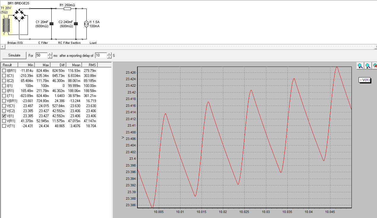Screen dimensions: 377x218
Task: Click the 'C2 240mF' capacitor label
Action: pos(66,22)
